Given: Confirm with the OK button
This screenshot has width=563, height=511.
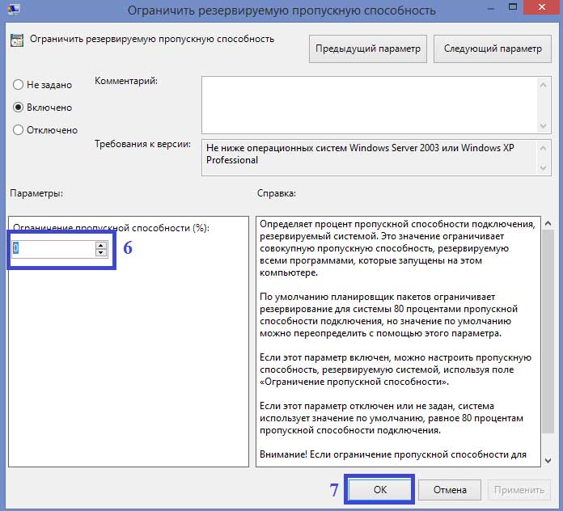Looking at the screenshot, I should point(380,489).
